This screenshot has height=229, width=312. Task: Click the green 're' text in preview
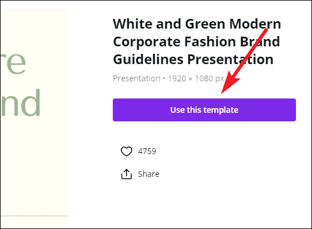click(x=13, y=64)
